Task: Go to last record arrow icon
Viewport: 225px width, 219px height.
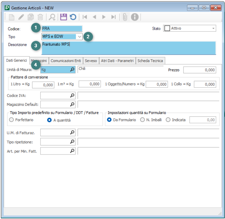Action: 113,17
